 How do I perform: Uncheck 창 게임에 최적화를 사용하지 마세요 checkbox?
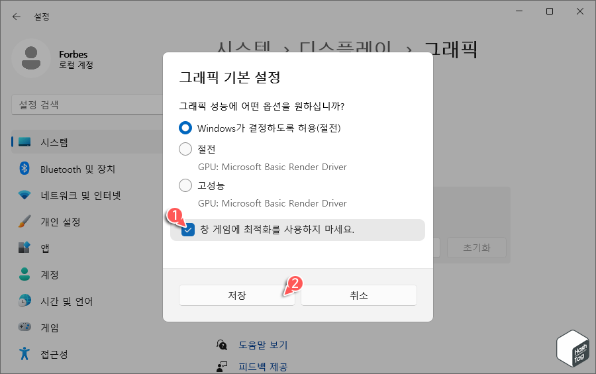pyautogui.click(x=188, y=230)
